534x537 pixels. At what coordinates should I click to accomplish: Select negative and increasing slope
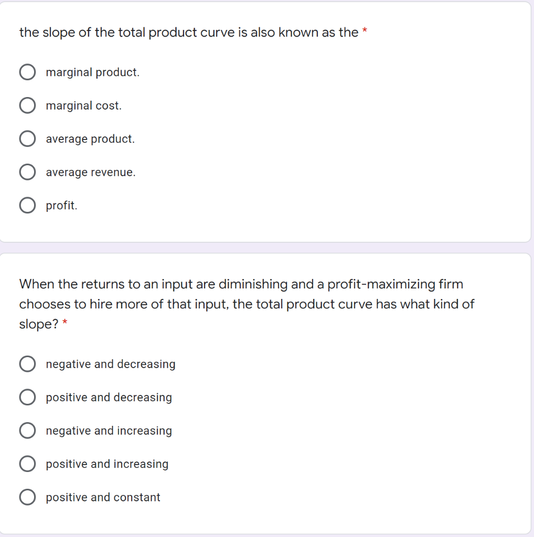[27, 430]
